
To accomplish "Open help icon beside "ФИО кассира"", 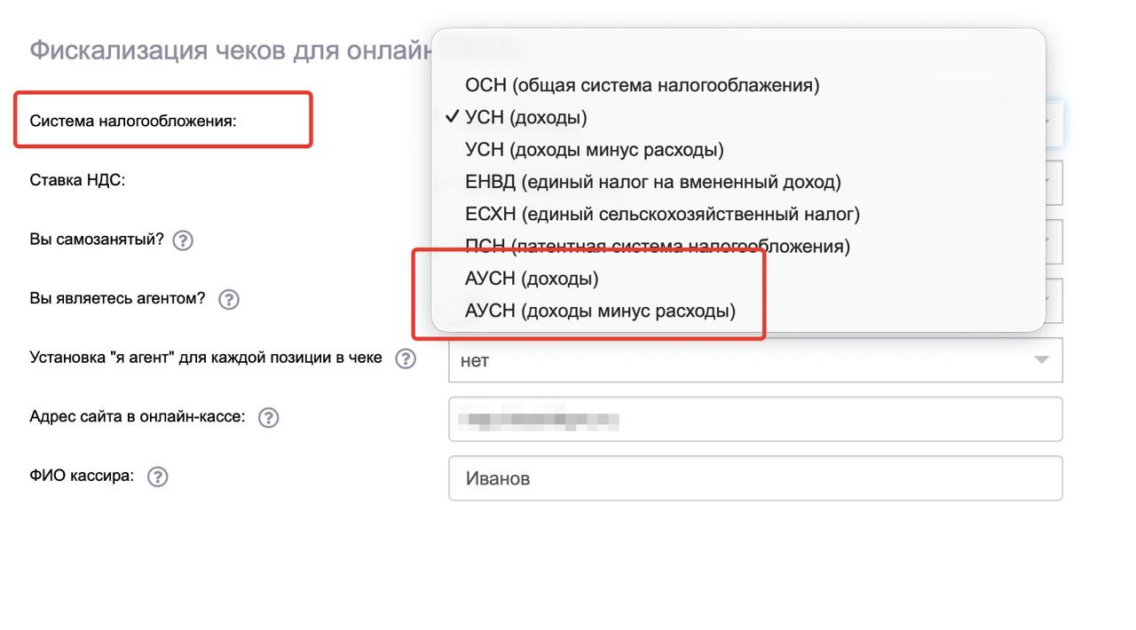I will pos(157,477).
